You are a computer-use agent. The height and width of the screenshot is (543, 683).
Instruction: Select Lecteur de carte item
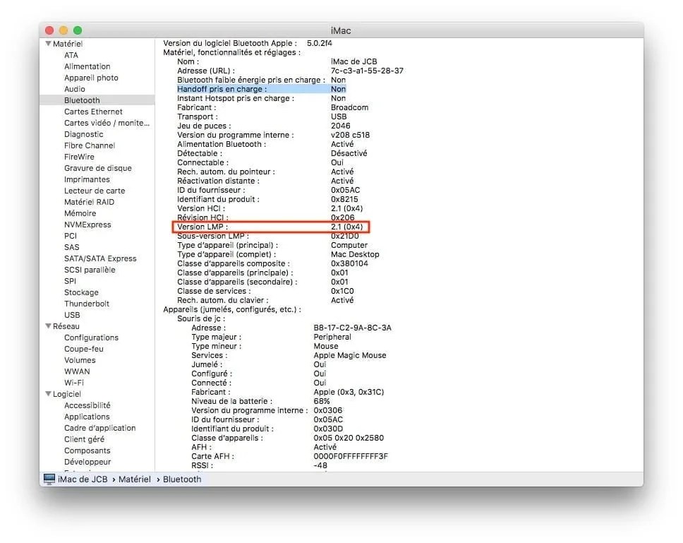point(95,191)
